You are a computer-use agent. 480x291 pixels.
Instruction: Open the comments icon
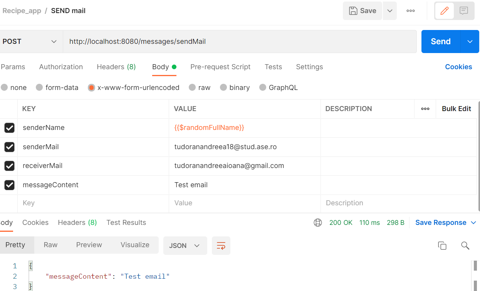tap(464, 11)
